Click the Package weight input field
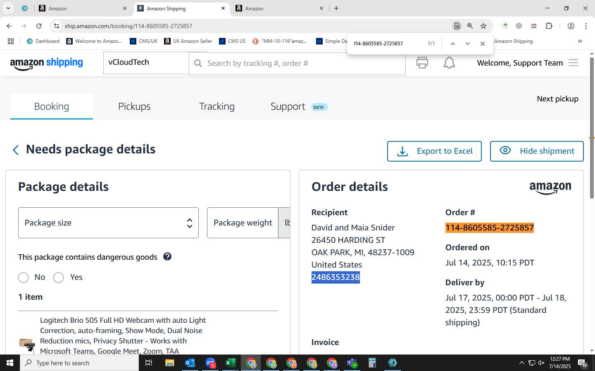This screenshot has width=595, height=371. (243, 223)
